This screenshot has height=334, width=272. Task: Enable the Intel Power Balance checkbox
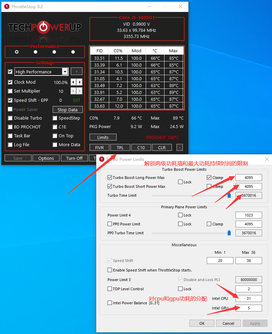(x=110, y=303)
